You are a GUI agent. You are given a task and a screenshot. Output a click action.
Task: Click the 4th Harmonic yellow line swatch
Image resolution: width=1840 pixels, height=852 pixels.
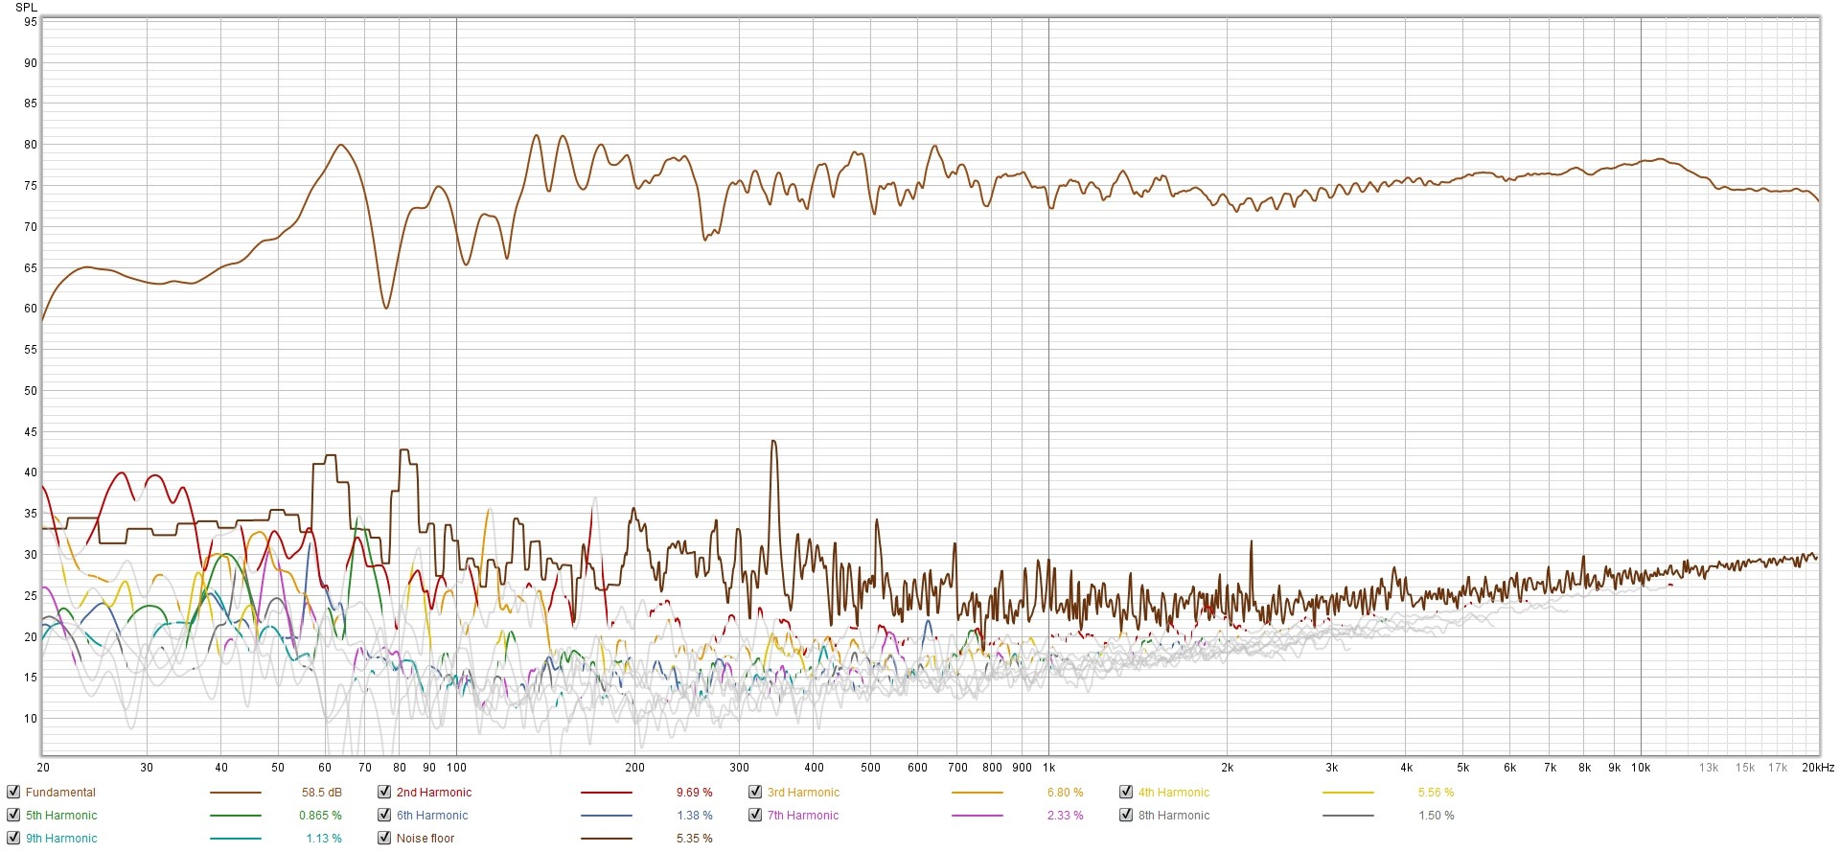1347,793
